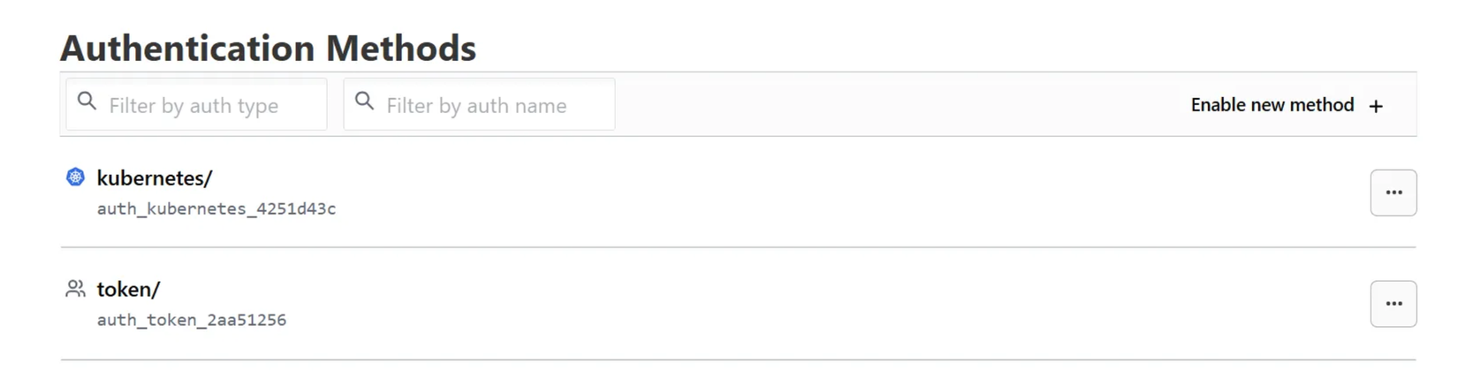
Task: Click the plus icon beside Enable new method
Action: [1376, 106]
